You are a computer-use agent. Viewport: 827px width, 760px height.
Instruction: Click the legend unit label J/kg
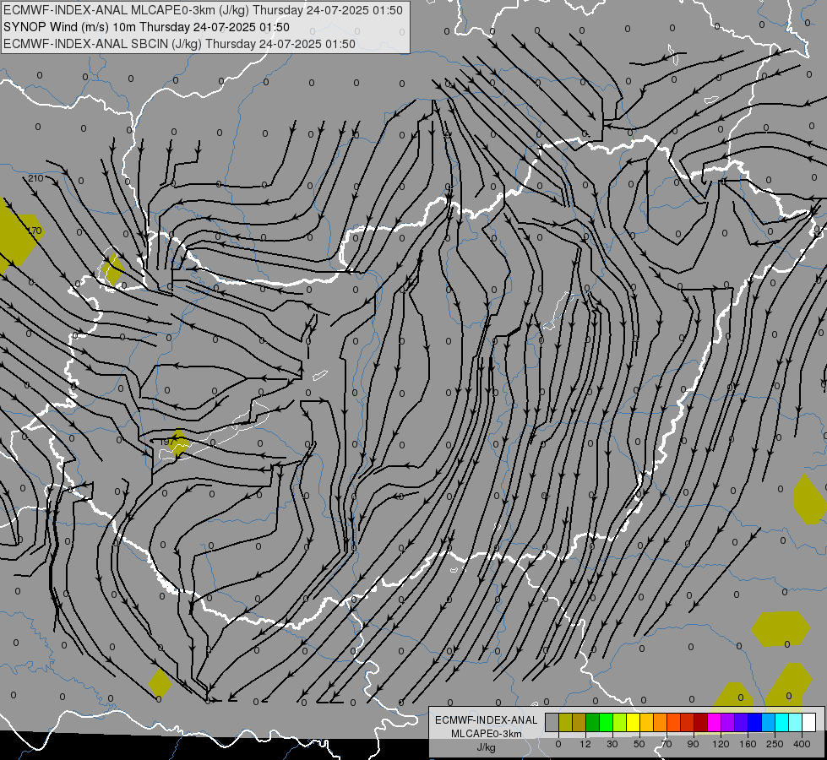[x=486, y=747]
